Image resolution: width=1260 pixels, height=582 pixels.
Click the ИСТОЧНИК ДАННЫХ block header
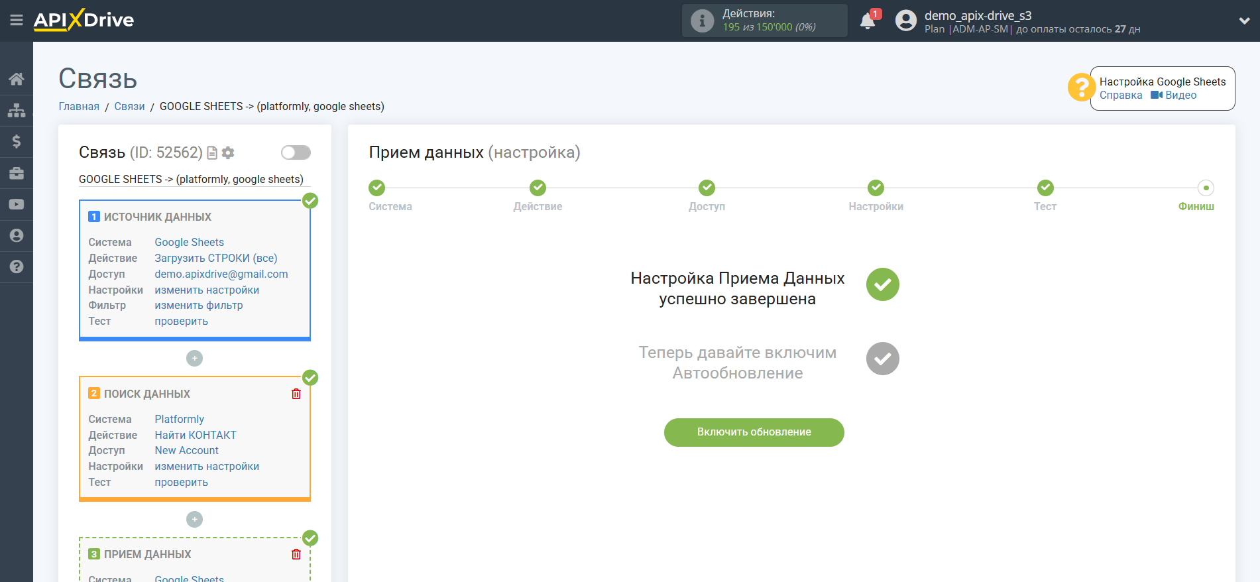tap(158, 217)
